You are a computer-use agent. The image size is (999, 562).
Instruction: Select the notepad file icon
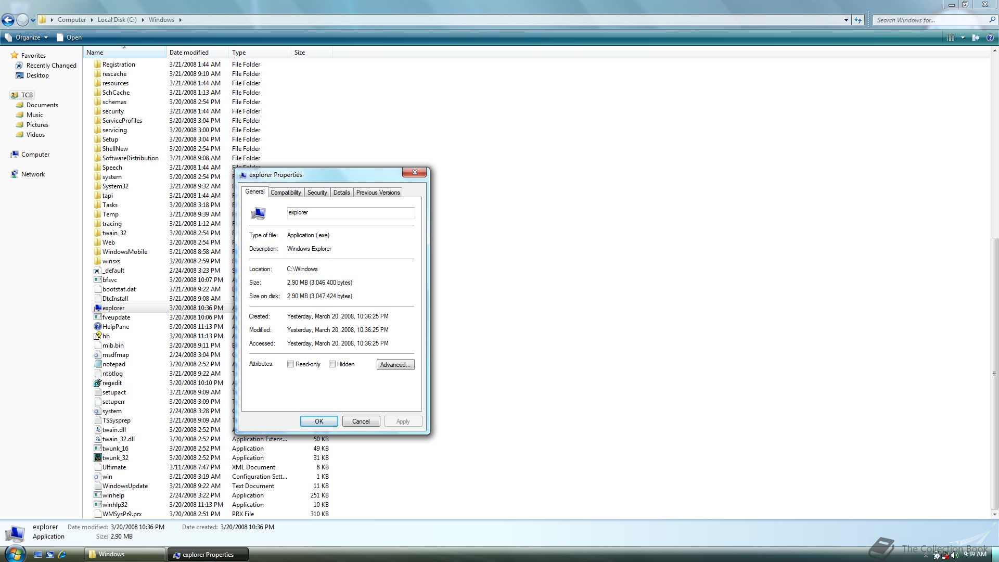tap(97, 364)
